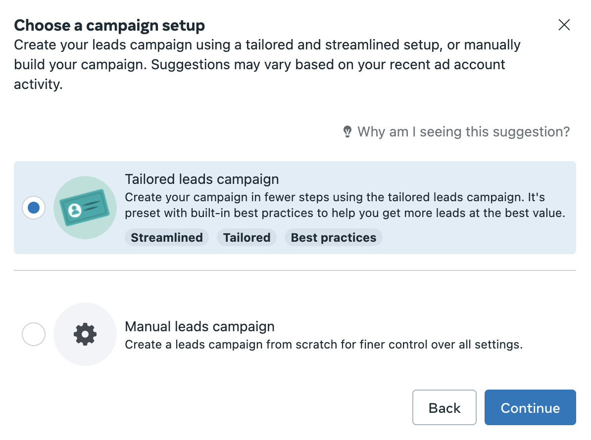Click the Continue button

click(530, 407)
